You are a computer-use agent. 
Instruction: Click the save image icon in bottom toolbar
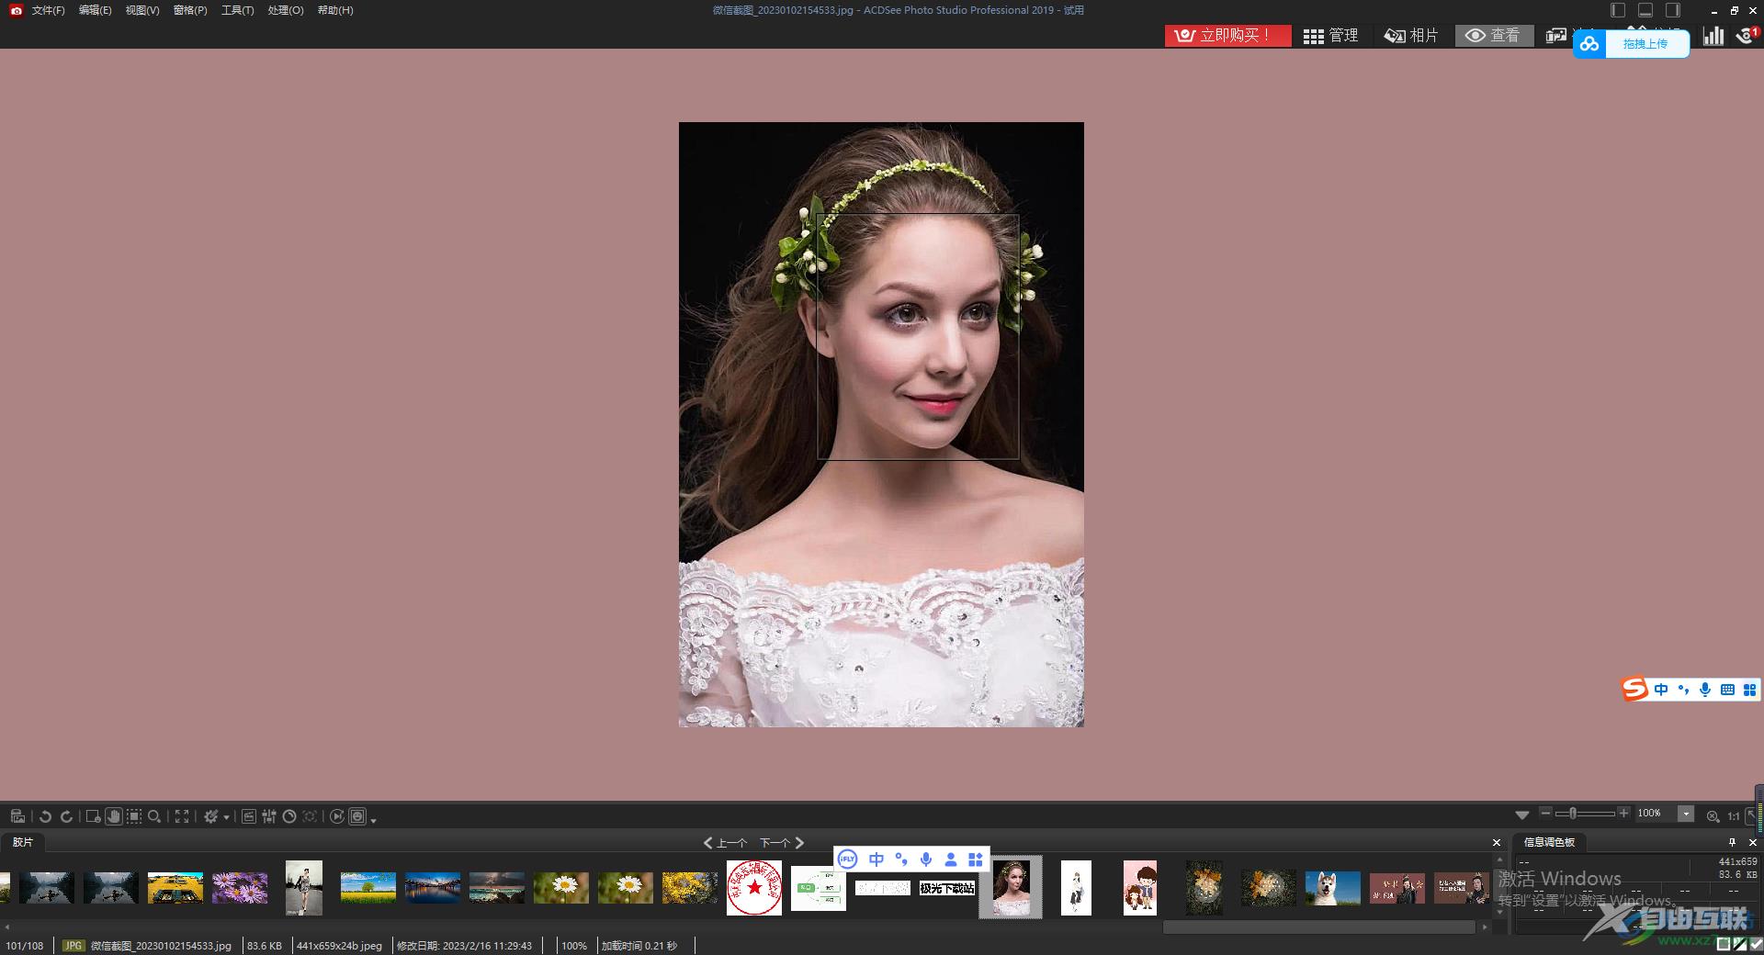tap(17, 816)
